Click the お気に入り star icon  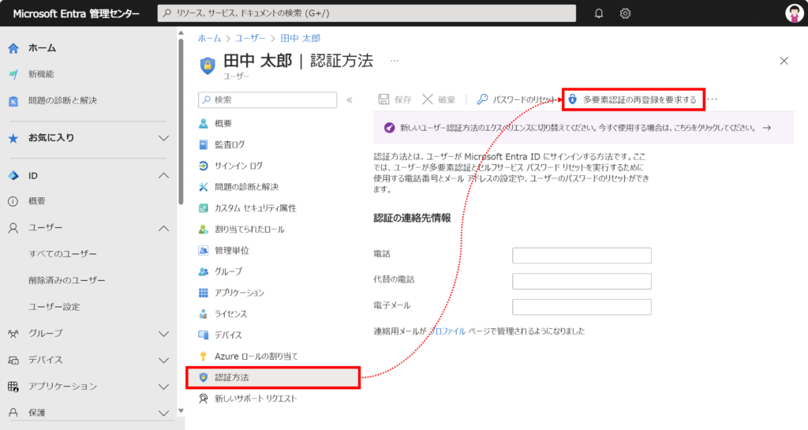point(13,138)
